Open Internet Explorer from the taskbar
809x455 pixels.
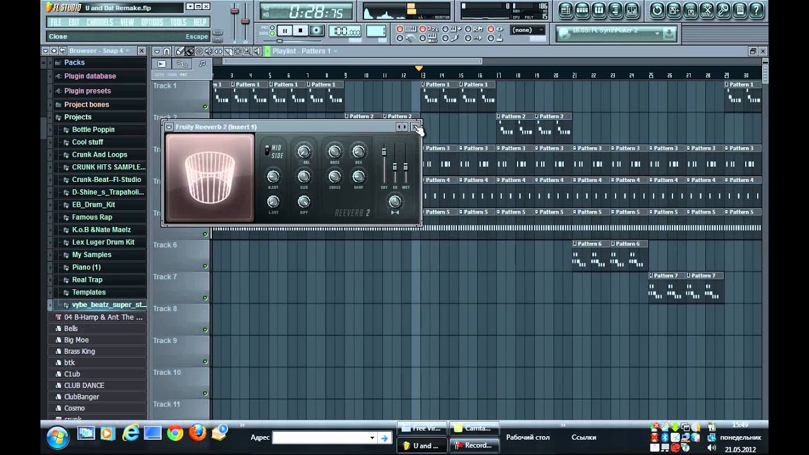click(131, 434)
